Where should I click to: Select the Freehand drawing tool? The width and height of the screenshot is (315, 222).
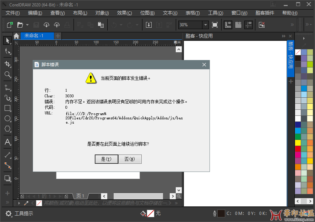[7, 88]
